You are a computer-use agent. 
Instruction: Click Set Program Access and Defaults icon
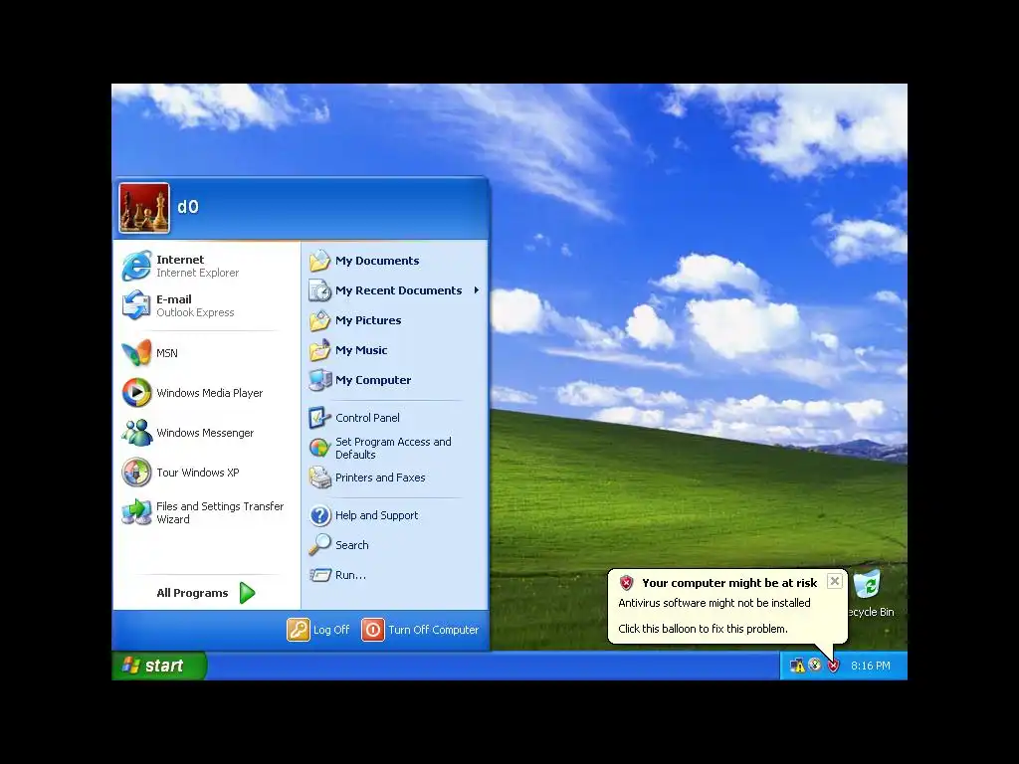[319, 448]
